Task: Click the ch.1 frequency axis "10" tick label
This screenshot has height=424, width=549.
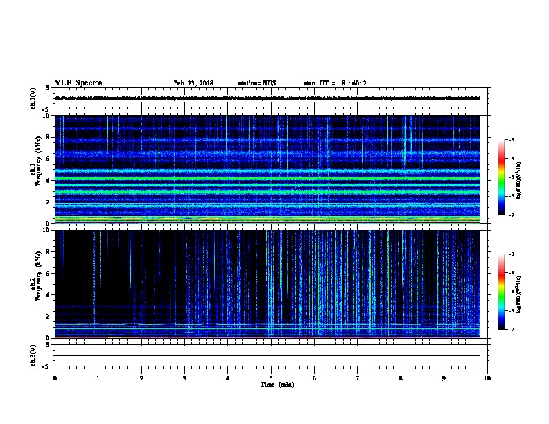Action: click(x=46, y=116)
